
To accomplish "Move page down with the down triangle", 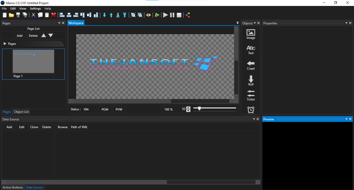I will coord(51,35).
